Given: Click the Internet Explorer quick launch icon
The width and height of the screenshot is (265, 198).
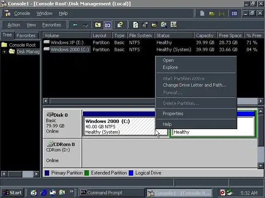Looking at the screenshot, I should click(43, 193).
